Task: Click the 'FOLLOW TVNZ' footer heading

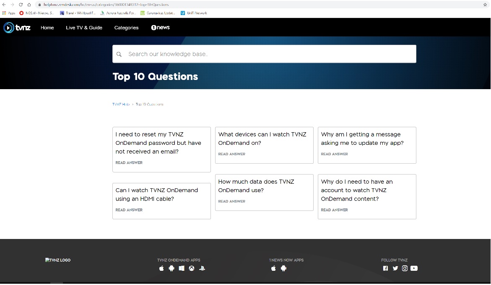Action: 394,260
